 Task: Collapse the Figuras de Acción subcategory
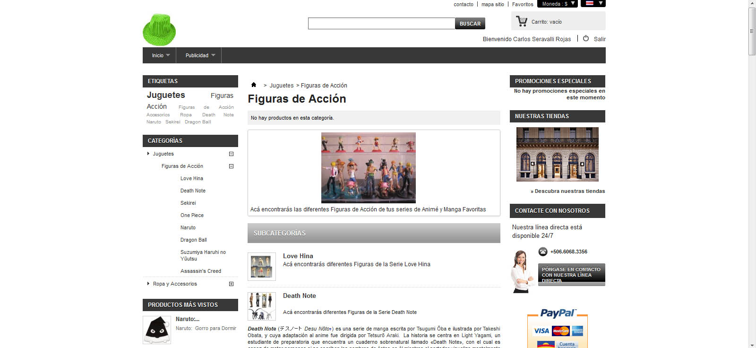pos(232,166)
